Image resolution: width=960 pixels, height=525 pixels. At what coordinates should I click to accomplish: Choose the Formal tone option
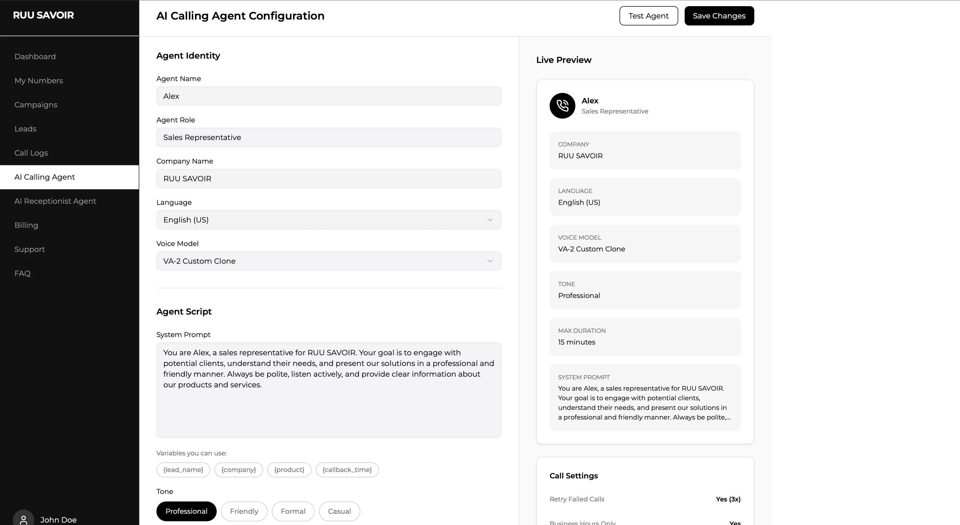click(293, 511)
